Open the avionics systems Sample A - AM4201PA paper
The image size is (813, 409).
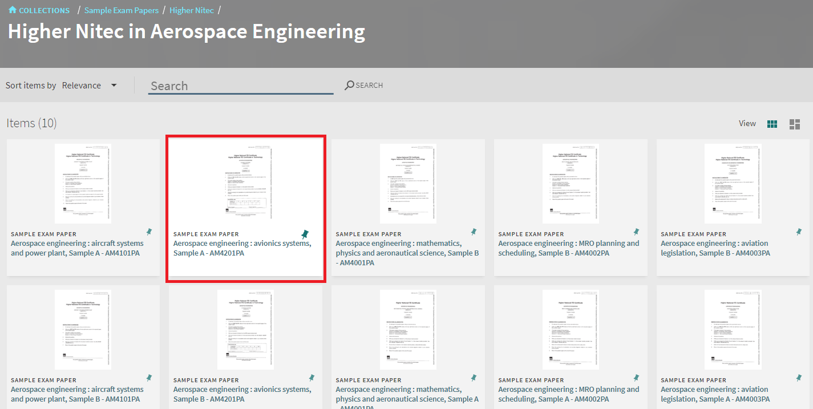pos(242,248)
